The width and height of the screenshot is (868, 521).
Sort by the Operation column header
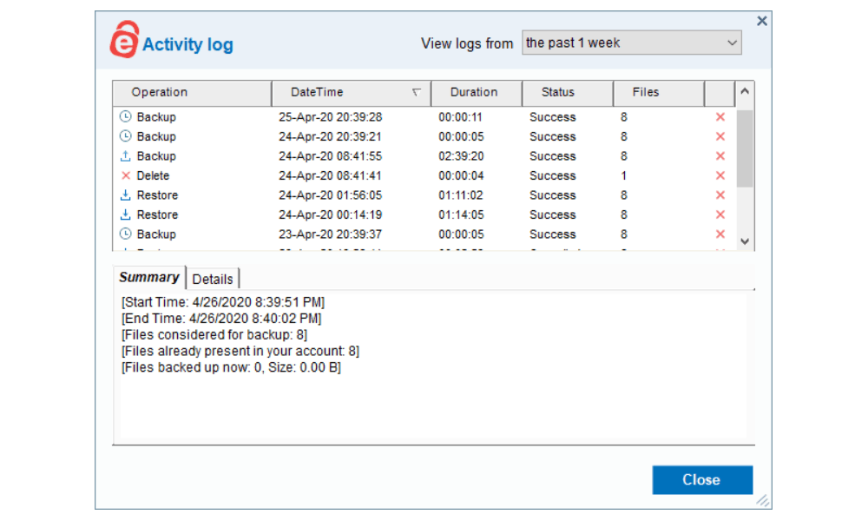pyautogui.click(x=192, y=92)
